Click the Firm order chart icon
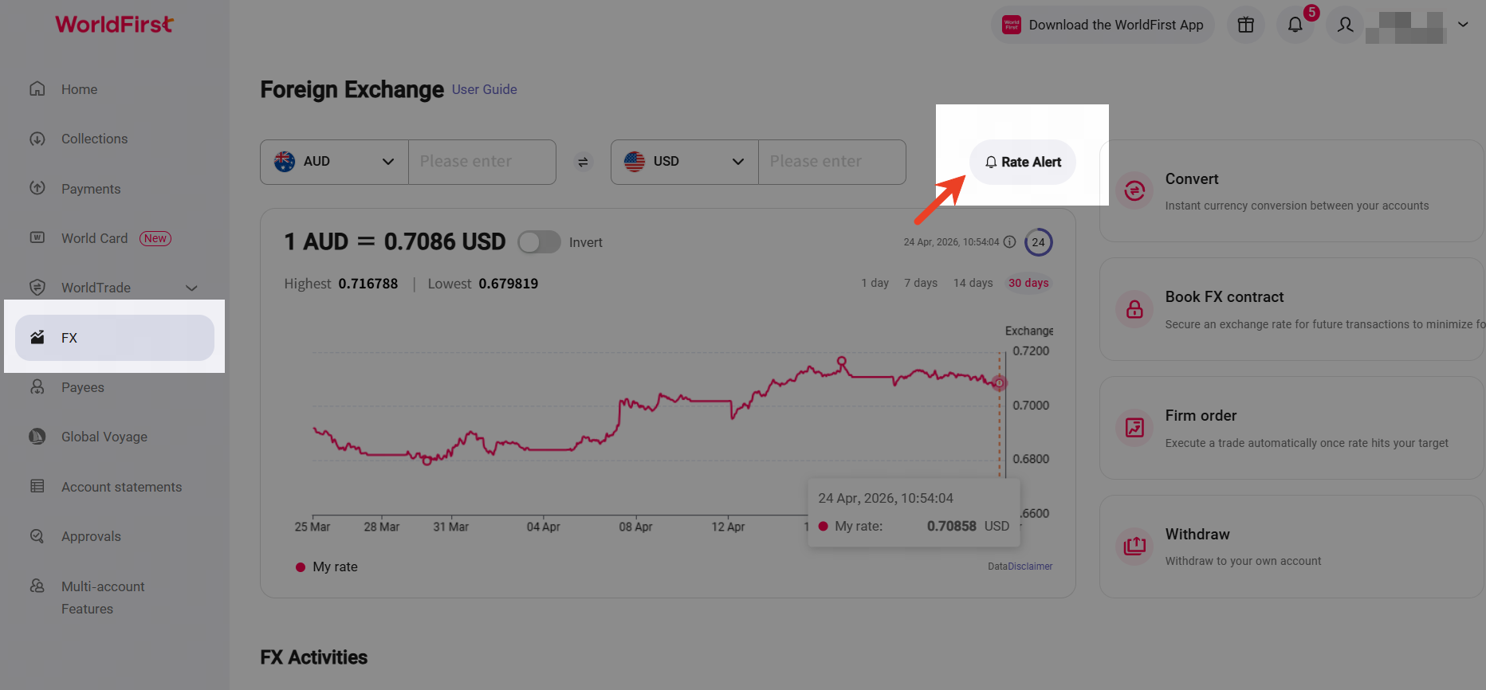Viewport: 1486px width, 690px height. point(1134,428)
